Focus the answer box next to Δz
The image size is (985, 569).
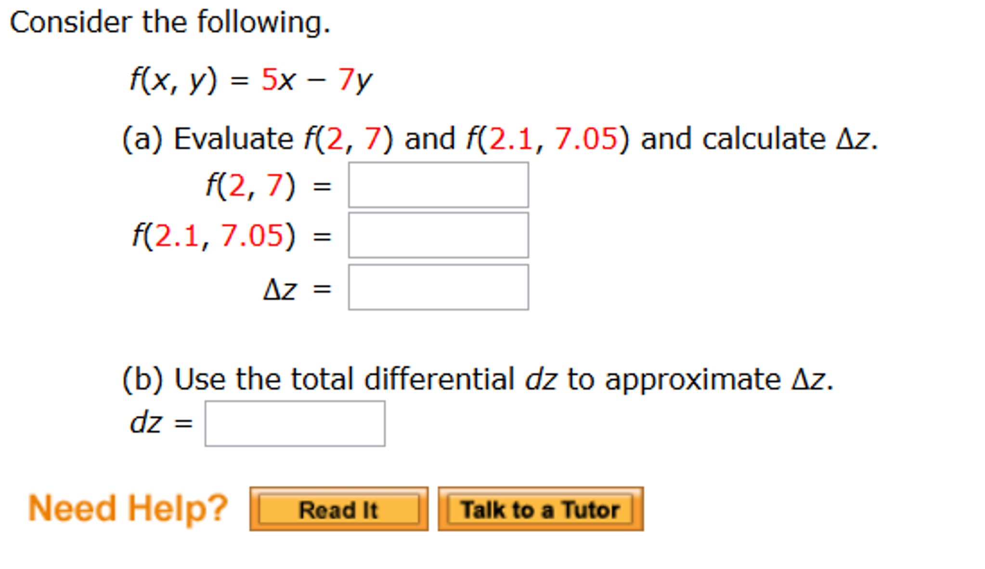click(x=438, y=288)
